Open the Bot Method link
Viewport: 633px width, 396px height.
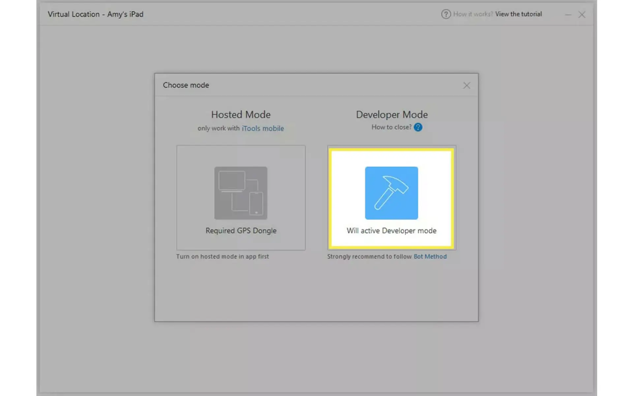(x=430, y=256)
